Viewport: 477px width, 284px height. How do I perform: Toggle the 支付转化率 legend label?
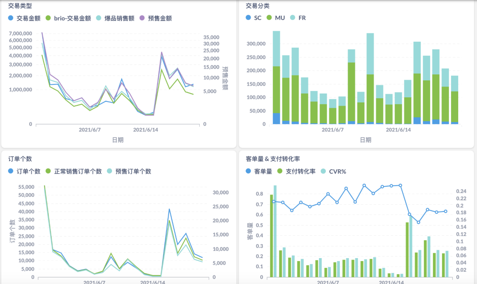click(x=301, y=171)
